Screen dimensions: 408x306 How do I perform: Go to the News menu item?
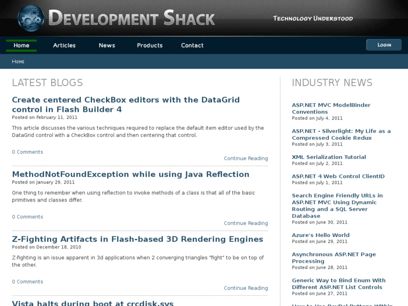click(107, 45)
